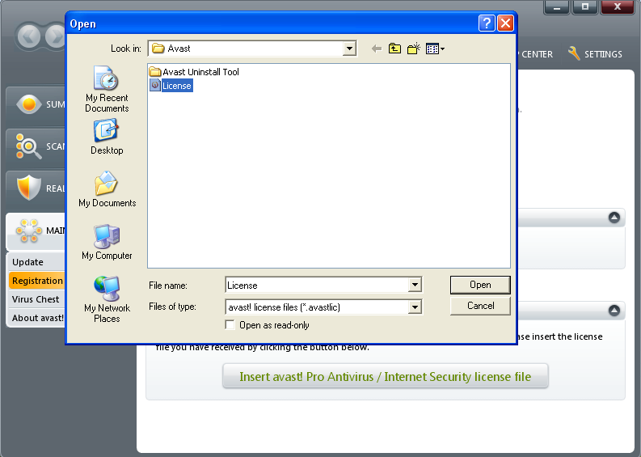Open My Recent Documents place
Screen dimensions: 641x457
tap(107, 89)
